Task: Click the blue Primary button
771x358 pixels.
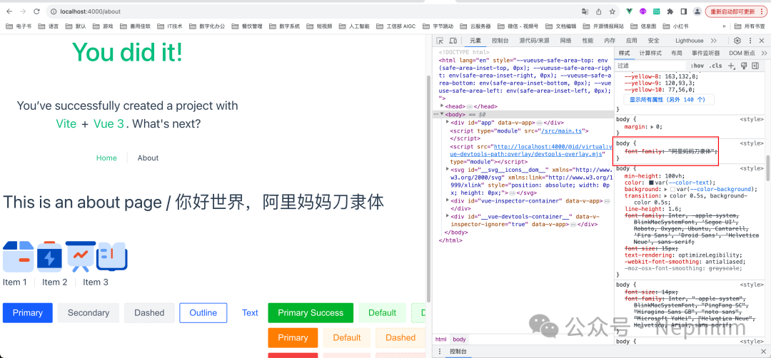Action: 28,313
